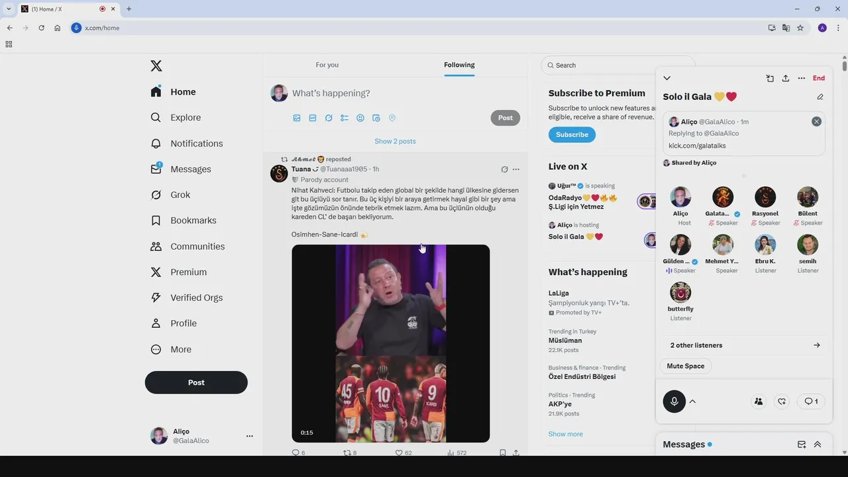Switch to the For you tab
The image size is (848, 477).
[x=327, y=65]
